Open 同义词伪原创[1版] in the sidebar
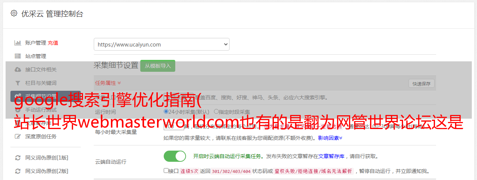Viewport: 477px width, 180px height. pyautogui.click(x=47, y=158)
